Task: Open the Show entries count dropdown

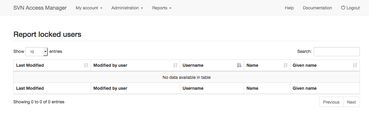Action: coord(36,52)
